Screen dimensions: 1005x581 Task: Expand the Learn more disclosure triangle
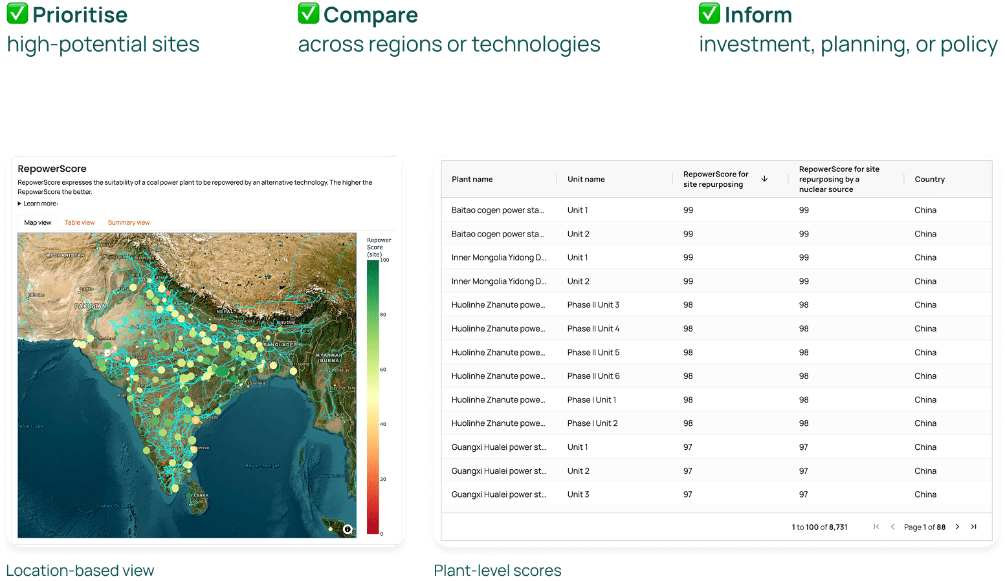(x=20, y=204)
